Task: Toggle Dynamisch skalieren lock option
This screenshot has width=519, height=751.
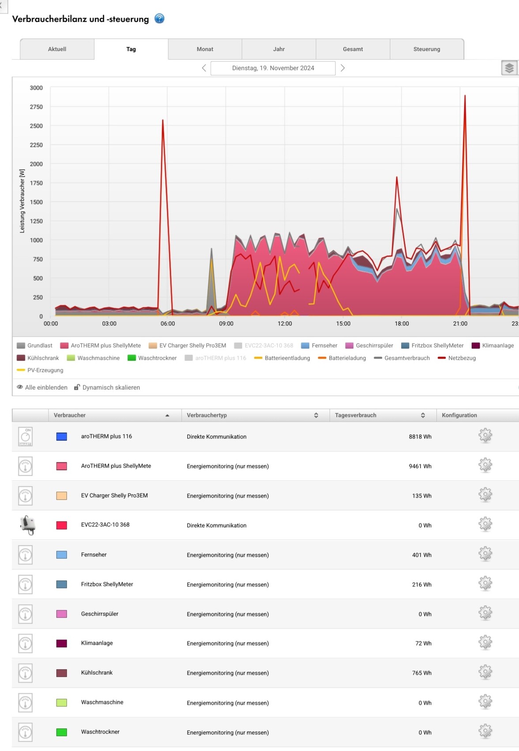Action: tap(107, 387)
